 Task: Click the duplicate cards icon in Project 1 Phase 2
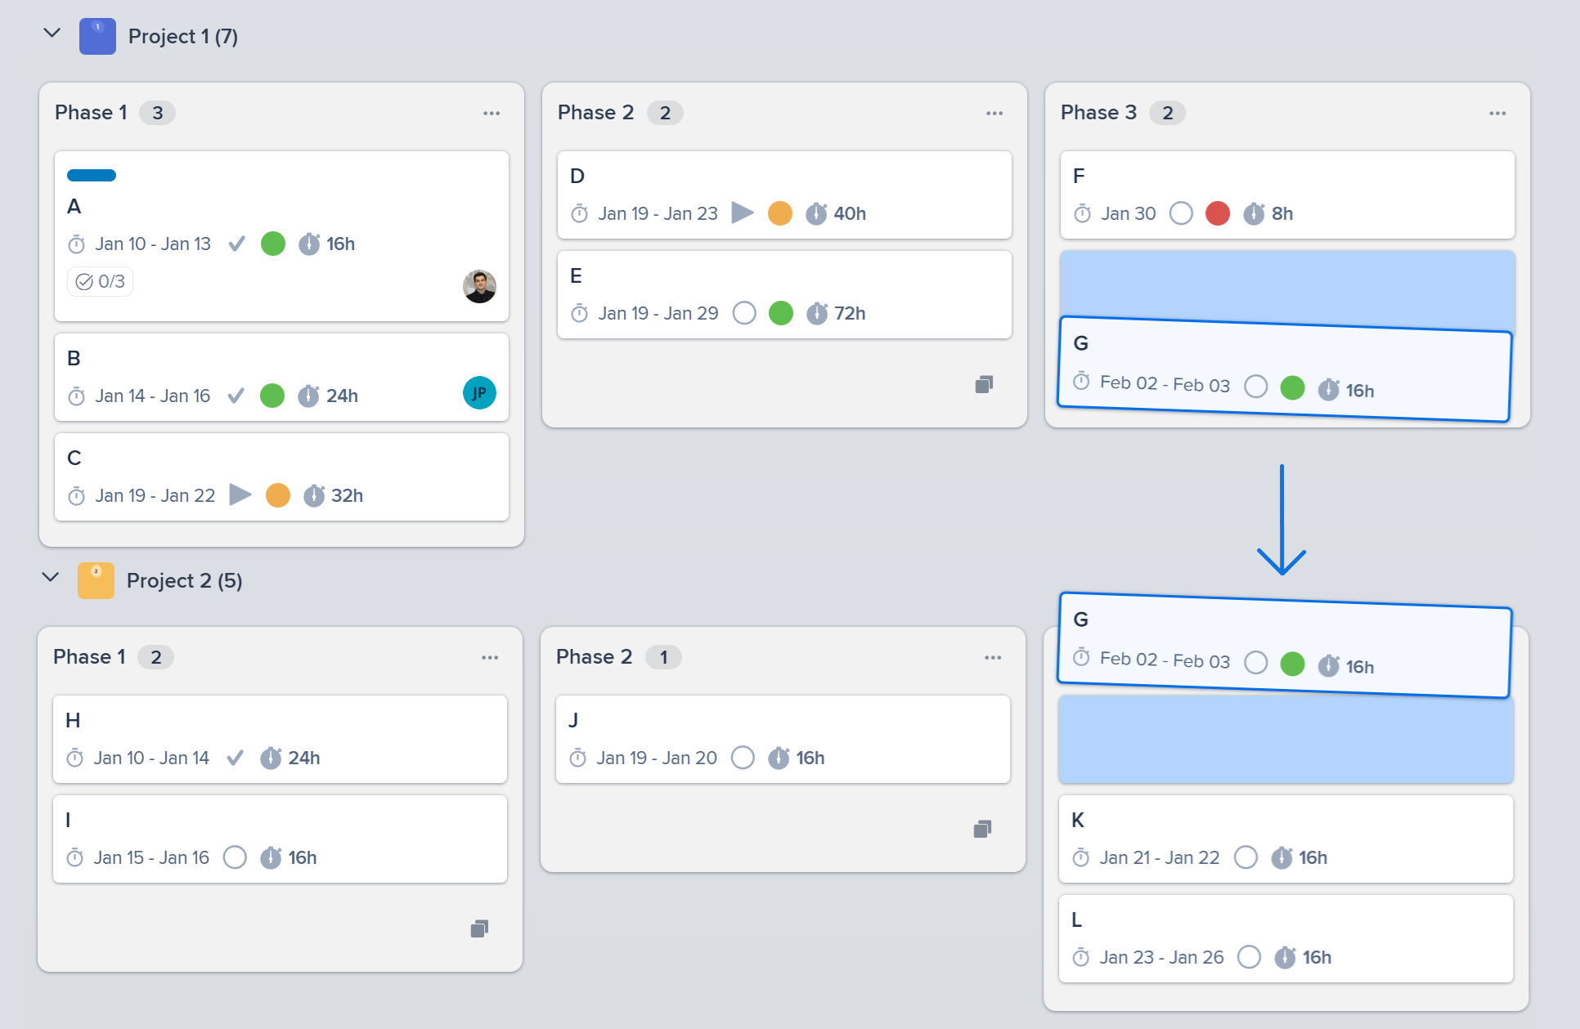[x=984, y=384]
